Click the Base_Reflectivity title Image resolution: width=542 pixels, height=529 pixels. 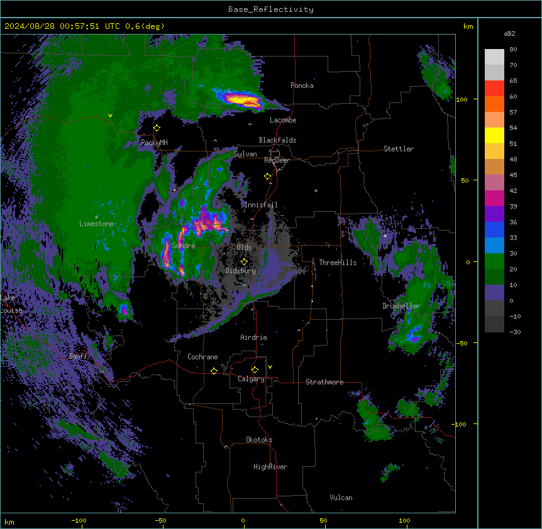point(271,9)
